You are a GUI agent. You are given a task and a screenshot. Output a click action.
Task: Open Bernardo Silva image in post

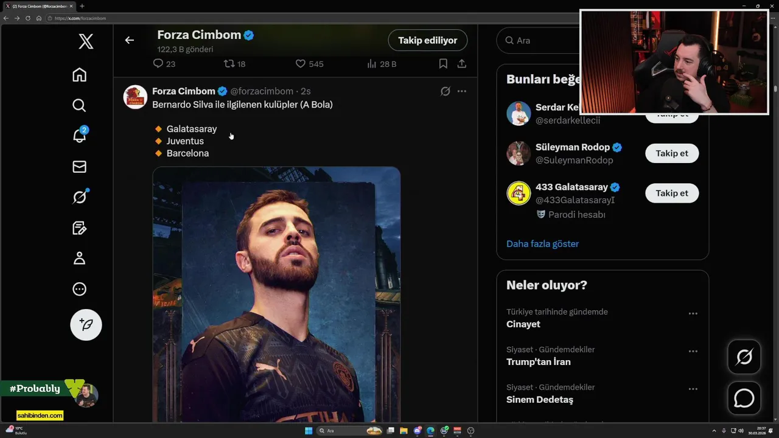click(x=276, y=294)
